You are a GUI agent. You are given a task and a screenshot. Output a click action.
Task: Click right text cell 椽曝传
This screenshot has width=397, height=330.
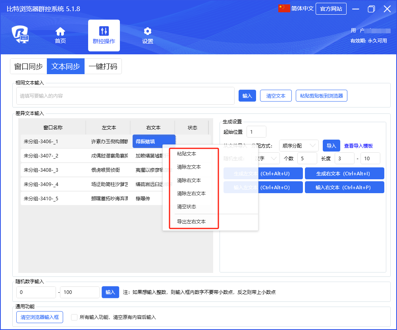[143, 198]
